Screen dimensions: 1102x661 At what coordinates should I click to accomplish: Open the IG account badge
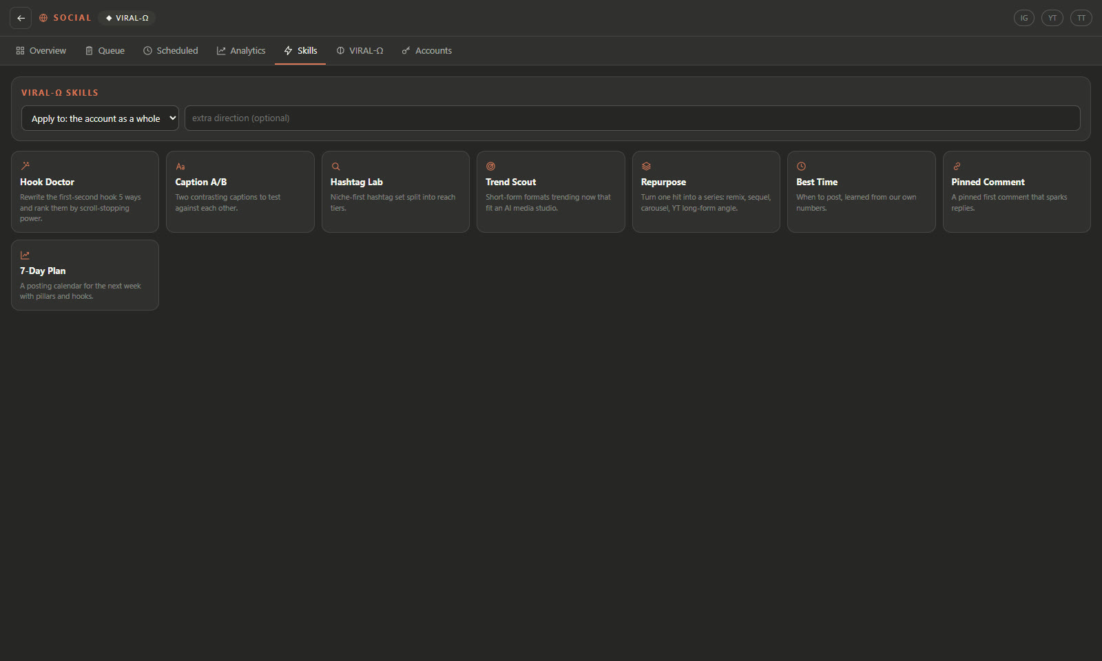[1024, 18]
